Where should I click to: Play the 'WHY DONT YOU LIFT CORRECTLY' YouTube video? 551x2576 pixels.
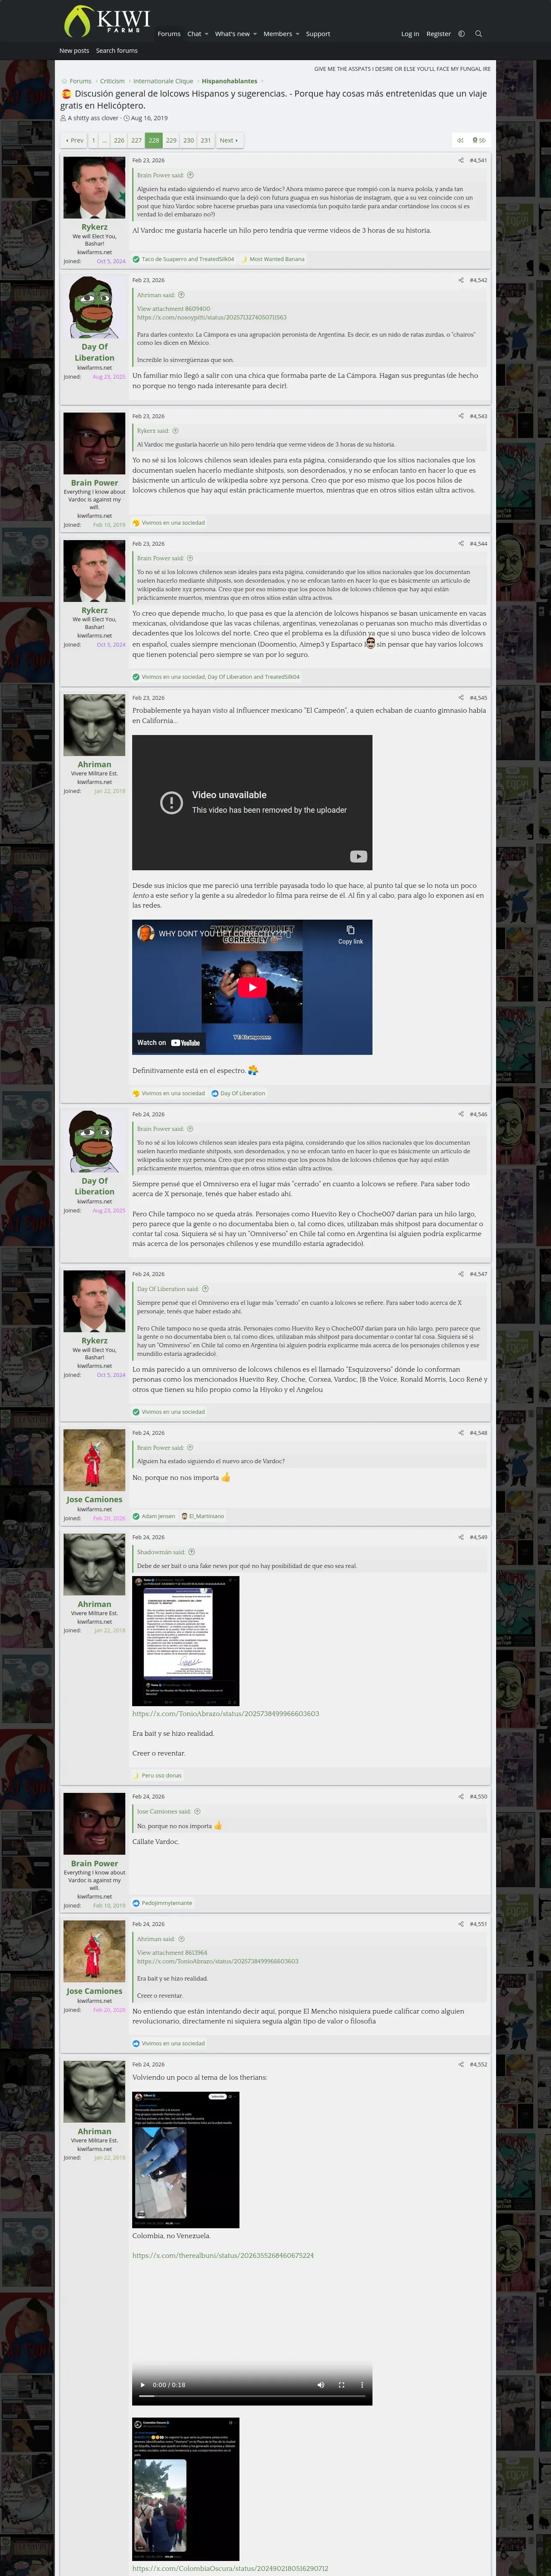coord(252,987)
